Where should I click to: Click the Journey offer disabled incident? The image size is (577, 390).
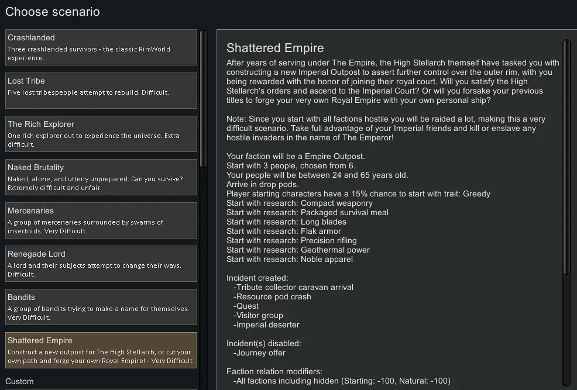(x=260, y=353)
